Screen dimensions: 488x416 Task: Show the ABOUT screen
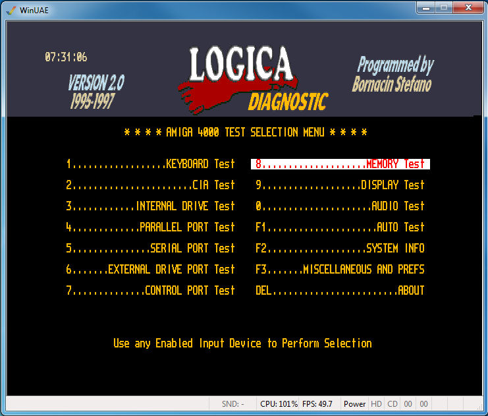[340, 291]
